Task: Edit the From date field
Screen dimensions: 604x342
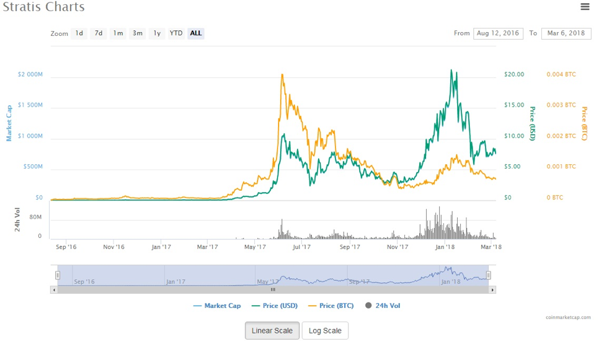Action: pos(498,33)
